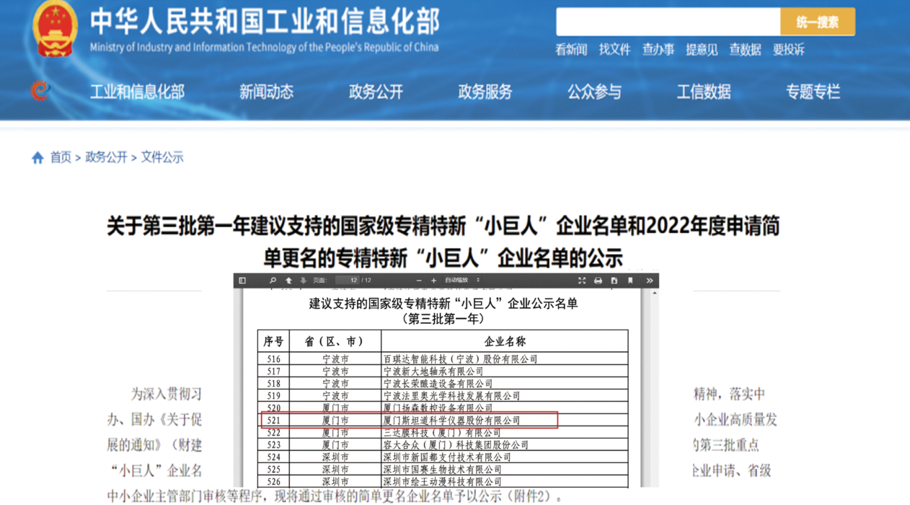Click the PDF zoom in plus button
The width and height of the screenshot is (910, 505).
point(433,281)
